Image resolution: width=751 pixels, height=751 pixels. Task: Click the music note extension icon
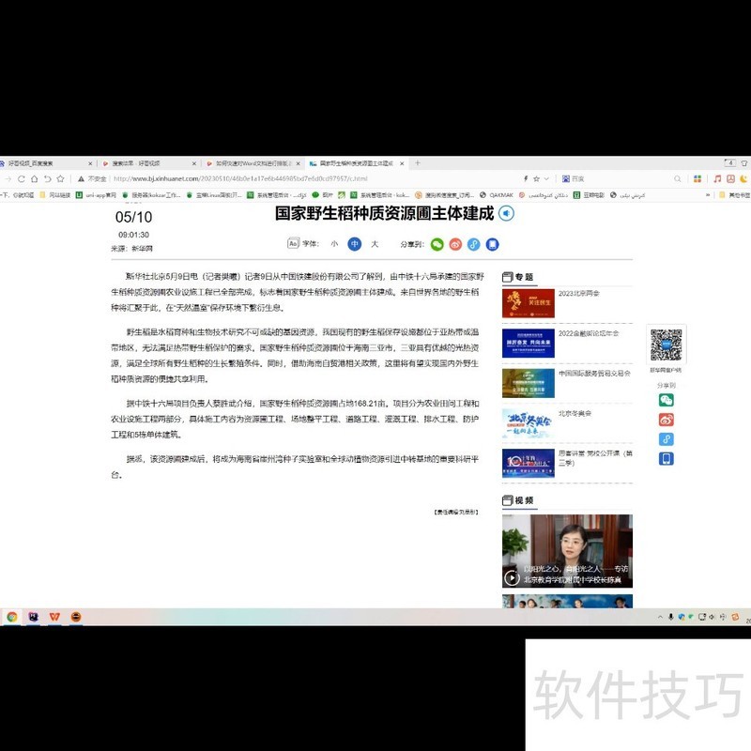[717, 178]
